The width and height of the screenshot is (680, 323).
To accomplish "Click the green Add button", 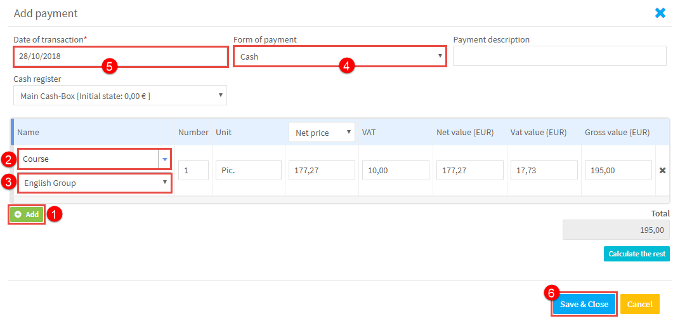I will [x=27, y=214].
